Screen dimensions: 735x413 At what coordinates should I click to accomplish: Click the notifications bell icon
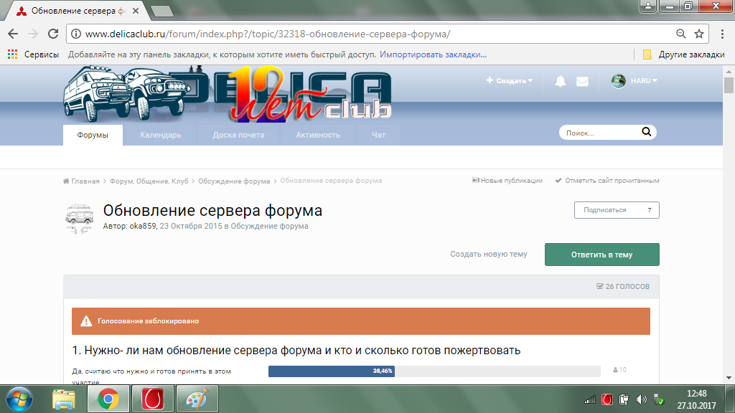[561, 81]
